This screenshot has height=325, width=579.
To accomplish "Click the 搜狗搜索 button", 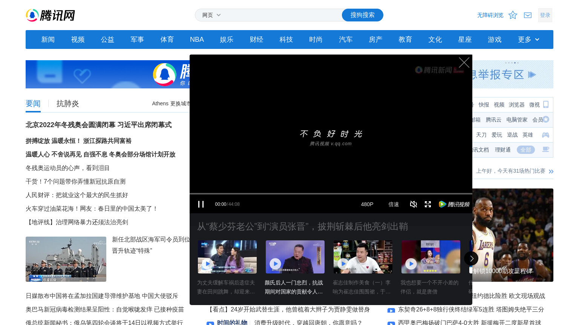I will click(363, 15).
